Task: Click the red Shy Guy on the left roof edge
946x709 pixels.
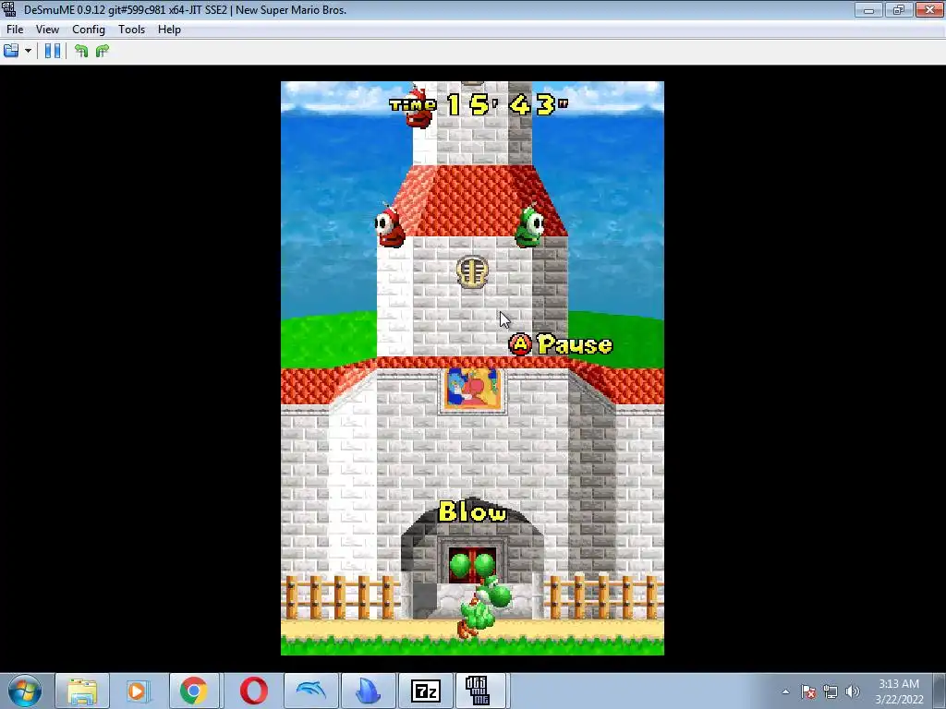Action: pyautogui.click(x=390, y=225)
